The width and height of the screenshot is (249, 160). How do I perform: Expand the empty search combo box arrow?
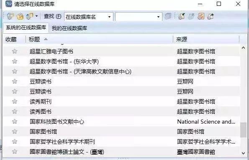click(158, 17)
